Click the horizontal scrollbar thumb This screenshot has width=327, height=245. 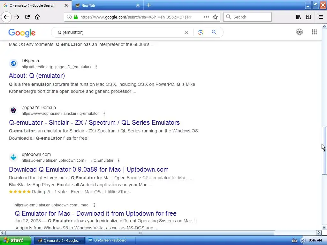[x=140, y=233]
